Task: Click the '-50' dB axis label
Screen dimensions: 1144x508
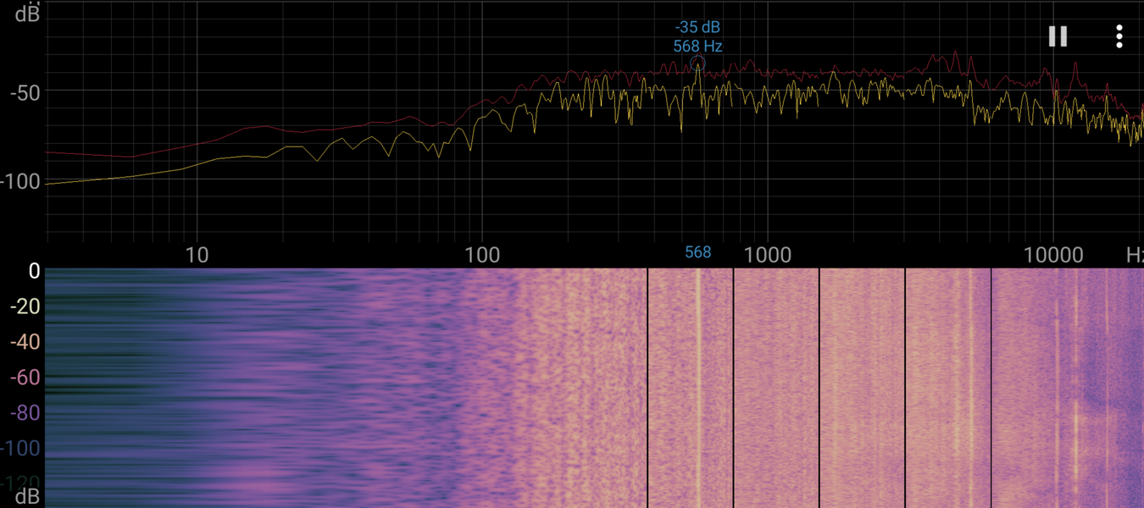Action: (x=25, y=93)
